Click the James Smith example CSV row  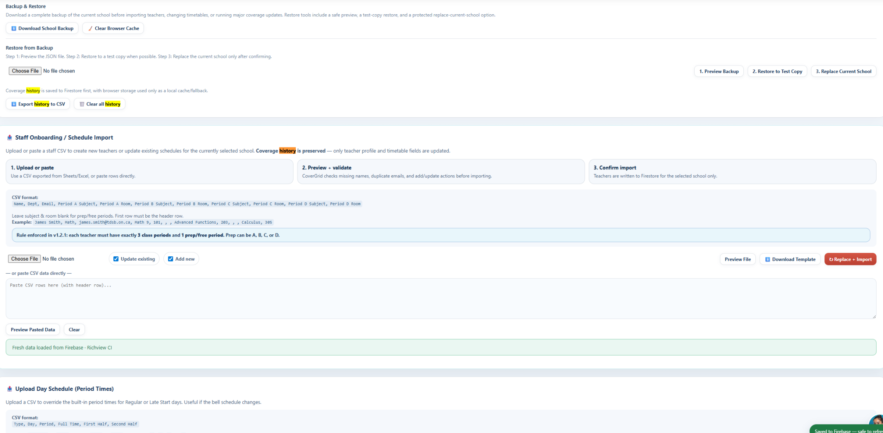153,223
